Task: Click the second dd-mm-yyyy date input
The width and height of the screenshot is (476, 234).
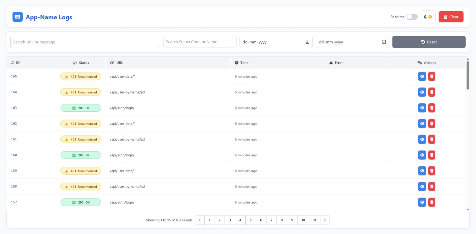Action: click(352, 42)
